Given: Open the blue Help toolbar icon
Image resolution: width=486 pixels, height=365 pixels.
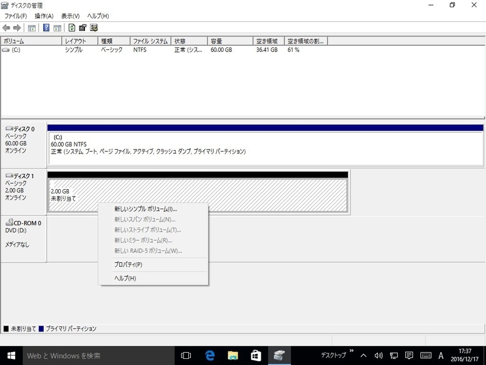Looking at the screenshot, I should pyautogui.click(x=46, y=28).
